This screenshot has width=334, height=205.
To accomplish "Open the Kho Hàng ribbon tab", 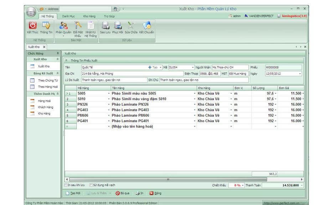I will [x=89, y=16].
